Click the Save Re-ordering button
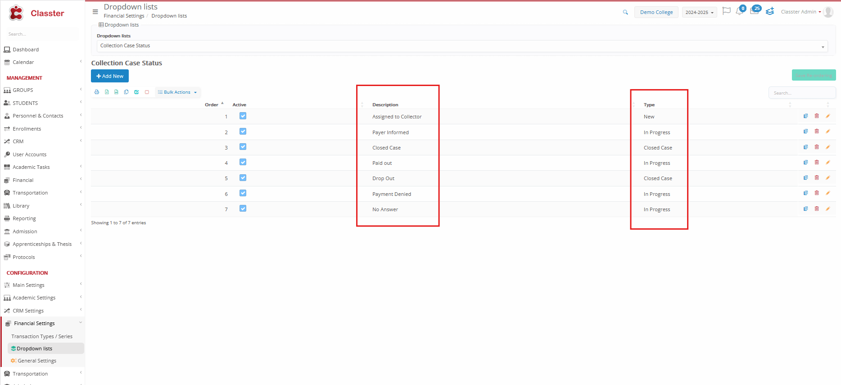The height and width of the screenshot is (385, 841). tap(814, 75)
